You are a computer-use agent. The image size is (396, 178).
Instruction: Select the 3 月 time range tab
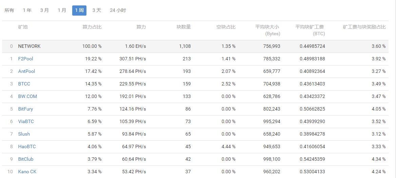tap(44, 11)
